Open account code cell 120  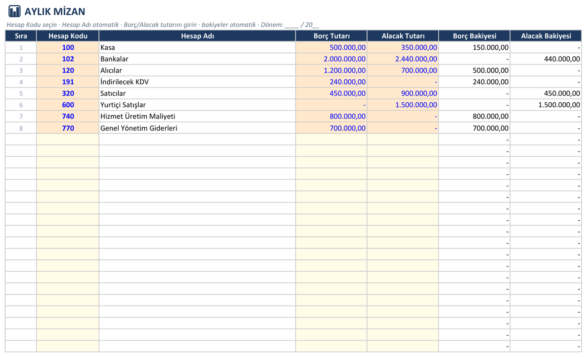pyautogui.click(x=68, y=70)
